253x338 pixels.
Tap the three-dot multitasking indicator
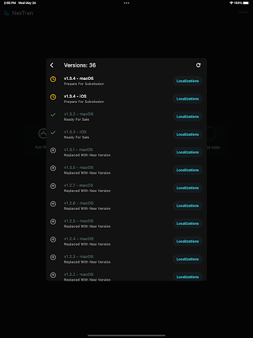(x=126, y=3)
